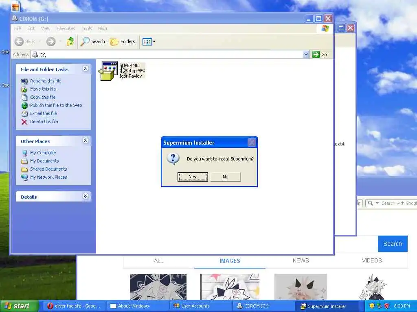
Task: Open second image result thumbnail in browser
Action: click(x=230, y=287)
